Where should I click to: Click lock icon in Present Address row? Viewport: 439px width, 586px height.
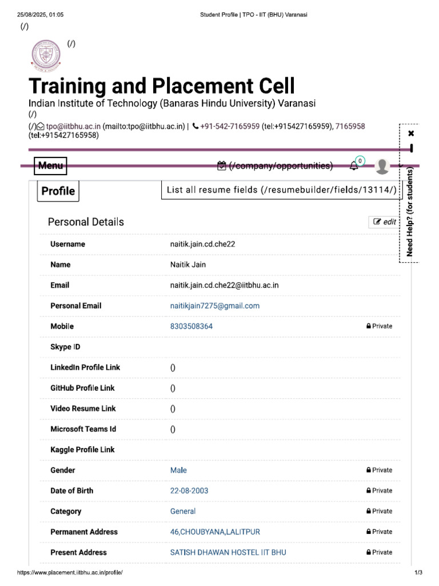(369, 552)
